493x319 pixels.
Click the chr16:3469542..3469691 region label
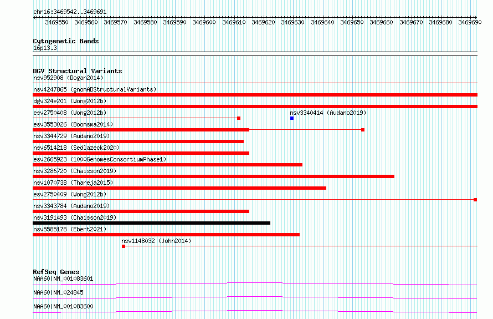click(x=70, y=12)
